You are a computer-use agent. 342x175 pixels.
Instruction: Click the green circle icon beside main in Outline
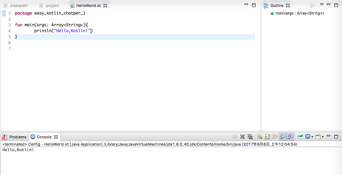tap(272, 13)
